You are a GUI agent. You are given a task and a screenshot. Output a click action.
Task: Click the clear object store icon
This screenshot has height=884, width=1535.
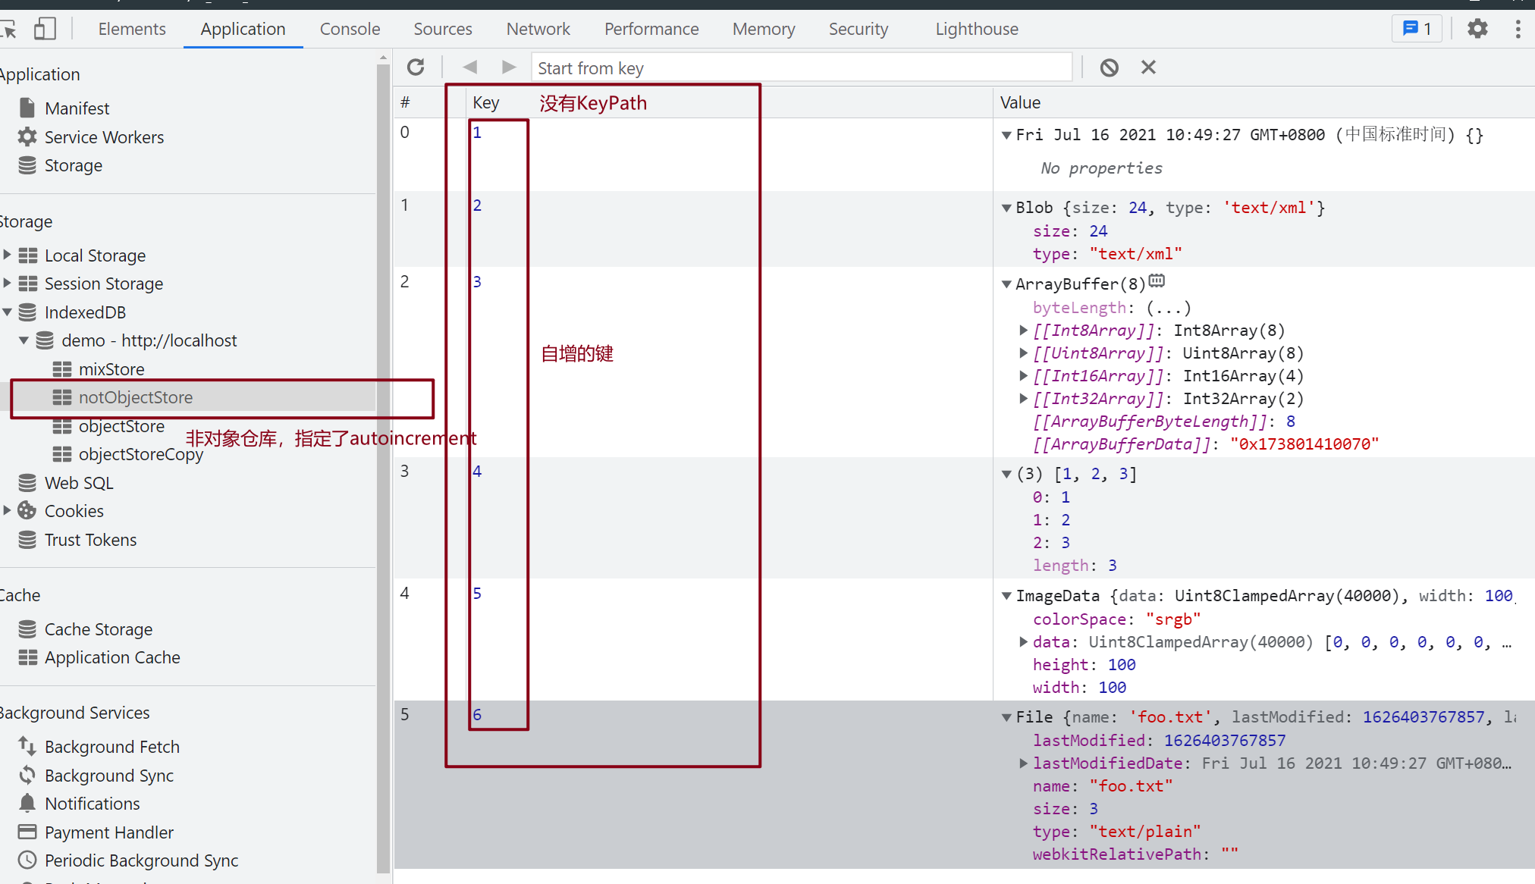[x=1109, y=67]
